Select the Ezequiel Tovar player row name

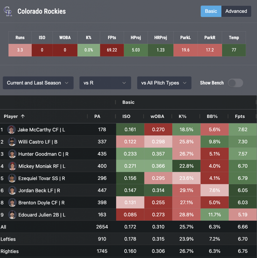(42, 178)
